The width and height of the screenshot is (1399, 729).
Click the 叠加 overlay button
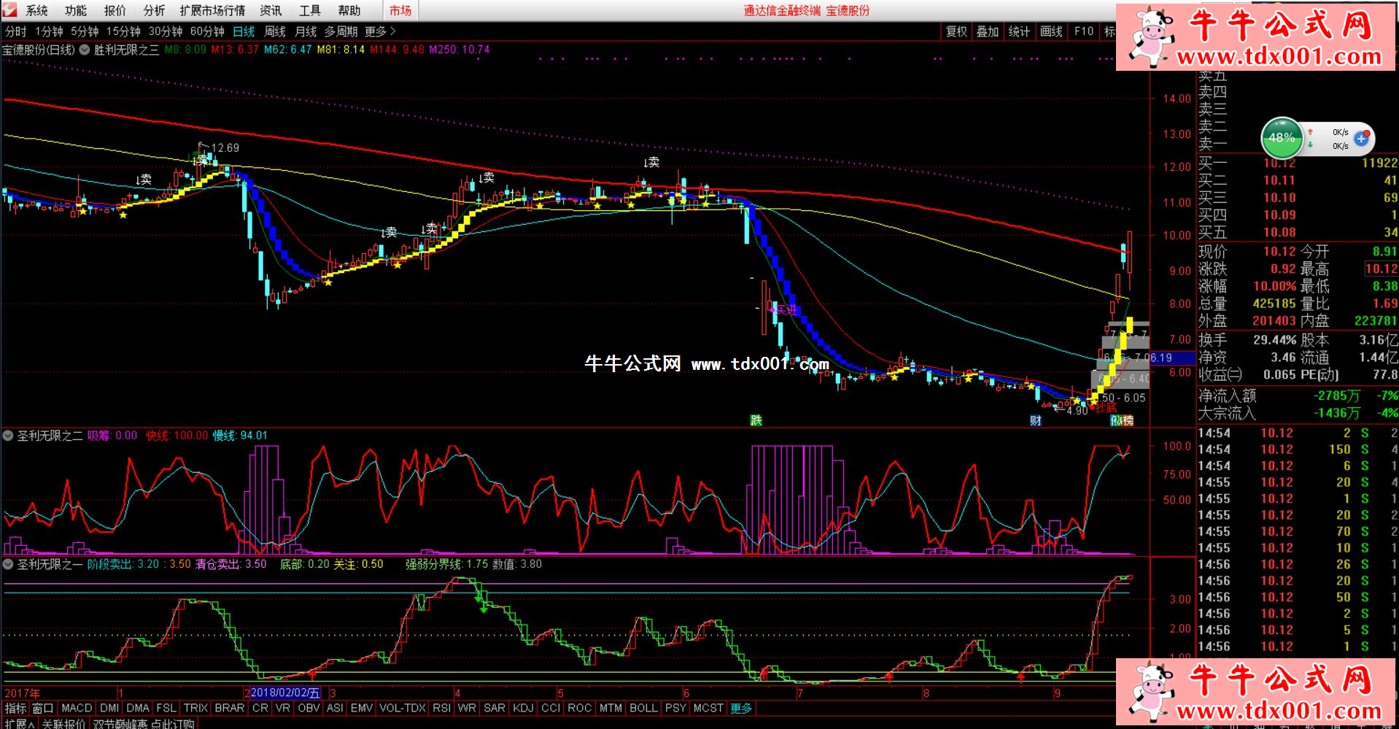tap(988, 31)
